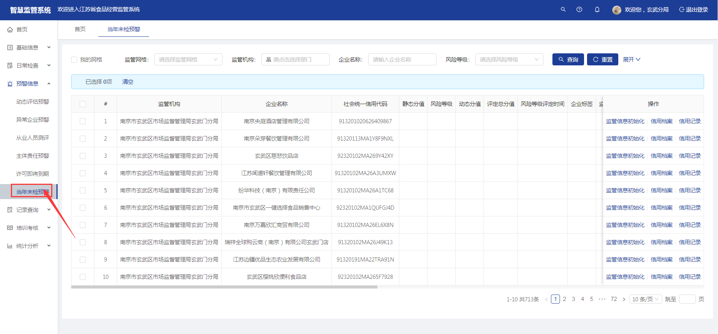Click the horizontal table scrollbar
Image resolution: width=718 pixels, height=334 pixels.
coord(224,287)
